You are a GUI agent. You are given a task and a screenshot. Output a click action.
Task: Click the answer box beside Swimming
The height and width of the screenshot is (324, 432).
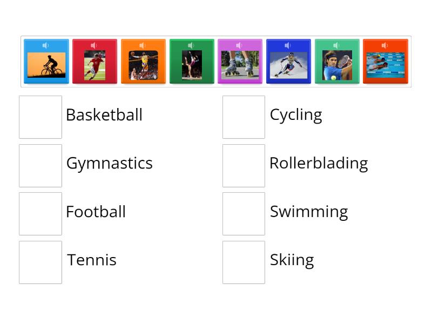point(244,213)
